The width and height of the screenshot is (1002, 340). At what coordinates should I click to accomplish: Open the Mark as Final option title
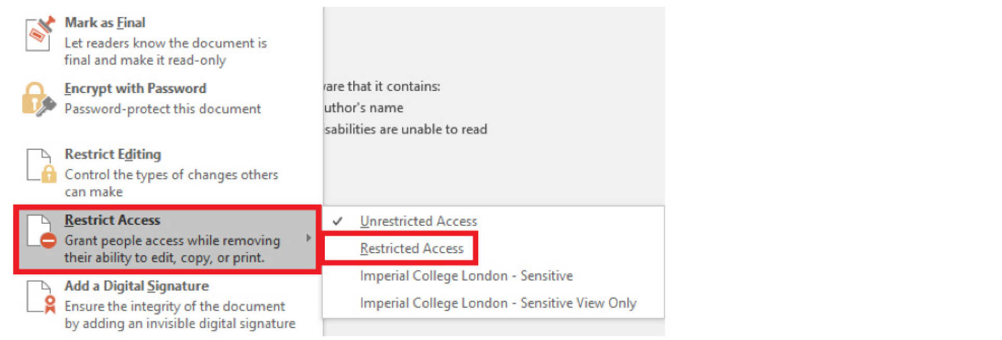105,23
